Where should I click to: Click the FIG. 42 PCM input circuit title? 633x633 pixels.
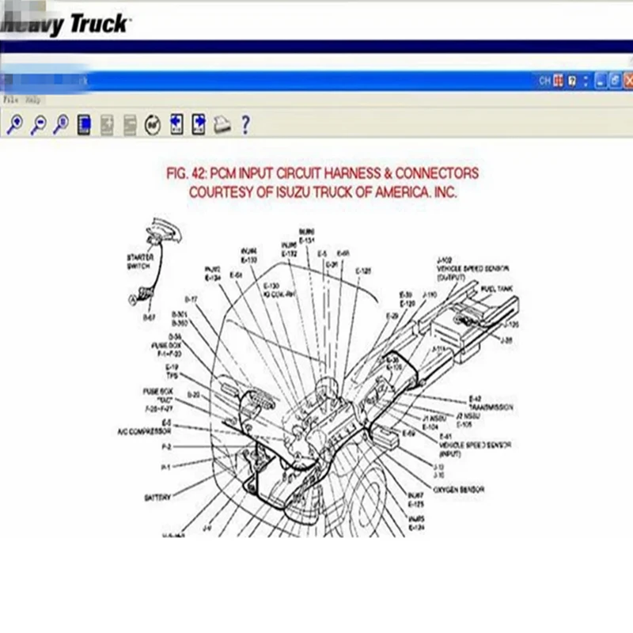pyautogui.click(x=323, y=173)
